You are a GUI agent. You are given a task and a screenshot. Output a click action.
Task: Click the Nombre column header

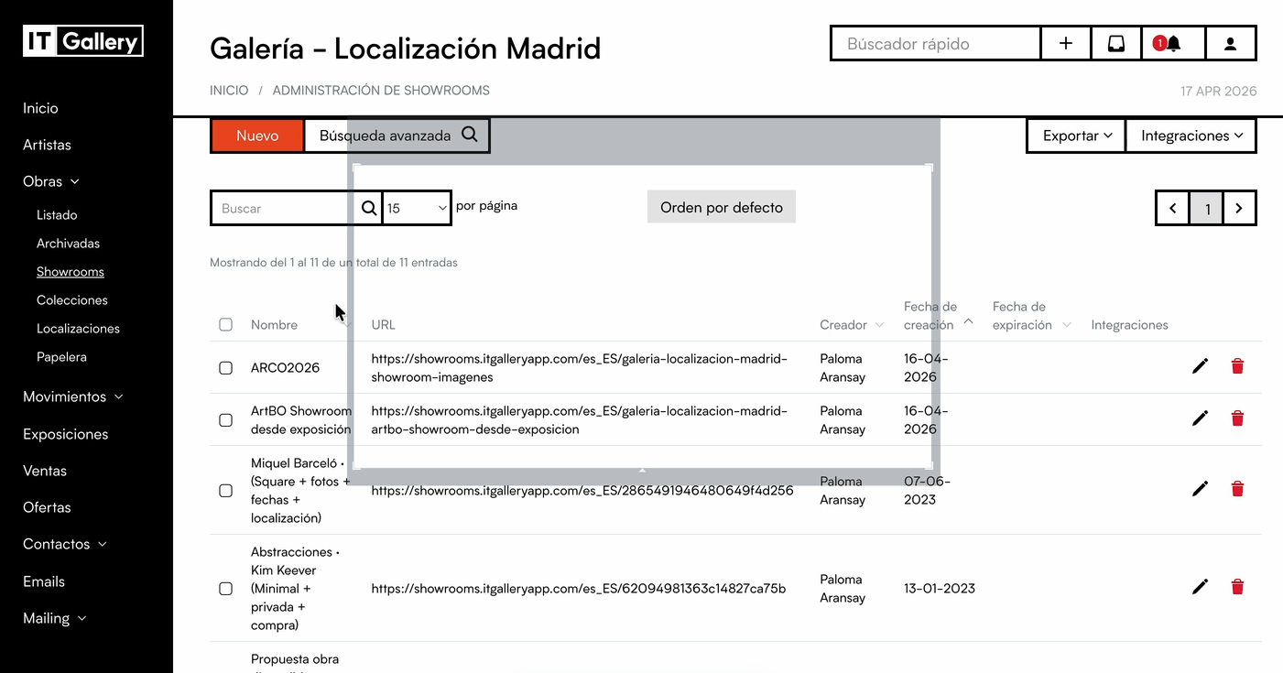tap(274, 325)
